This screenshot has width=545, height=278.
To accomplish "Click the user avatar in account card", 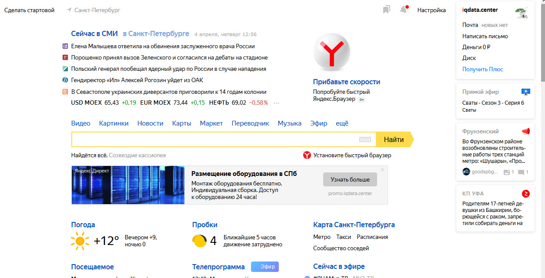I will (521, 12).
